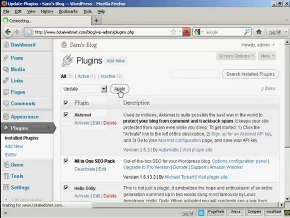Open the Howdy, admin user menu
The height and width of the screenshot is (218, 290).
258,45
